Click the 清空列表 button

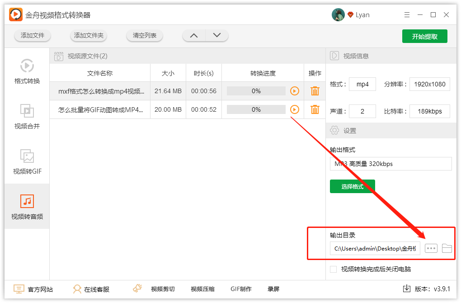pos(144,36)
